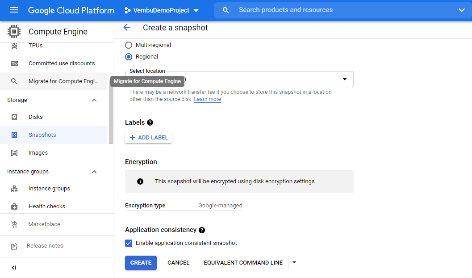The width and height of the screenshot is (472, 278).
Task: Click the ADD LABEL button
Action: point(148,138)
